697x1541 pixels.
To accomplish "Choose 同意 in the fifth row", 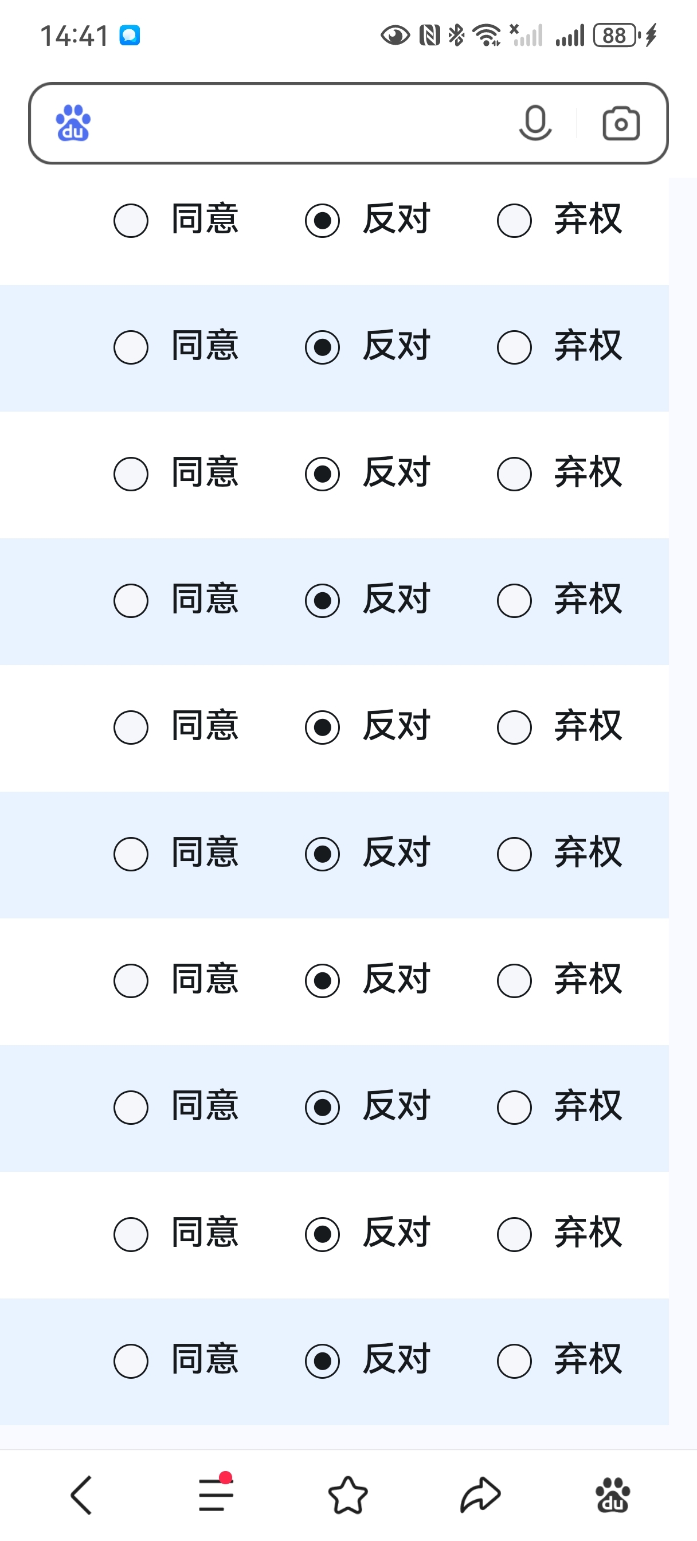I will coord(131,728).
